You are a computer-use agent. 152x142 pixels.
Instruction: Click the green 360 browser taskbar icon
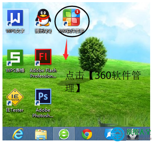coord(64,134)
